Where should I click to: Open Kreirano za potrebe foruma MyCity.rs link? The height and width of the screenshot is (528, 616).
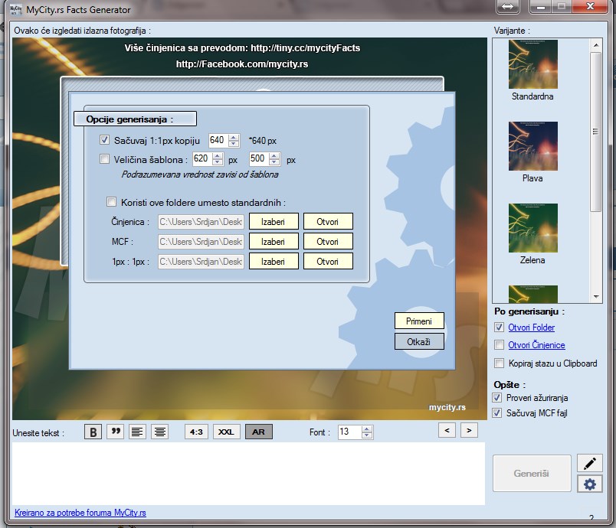80,512
